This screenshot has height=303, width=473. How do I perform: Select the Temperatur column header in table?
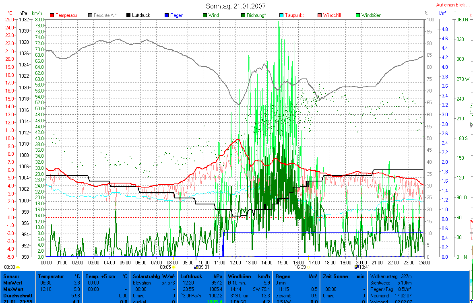pyautogui.click(x=51, y=276)
